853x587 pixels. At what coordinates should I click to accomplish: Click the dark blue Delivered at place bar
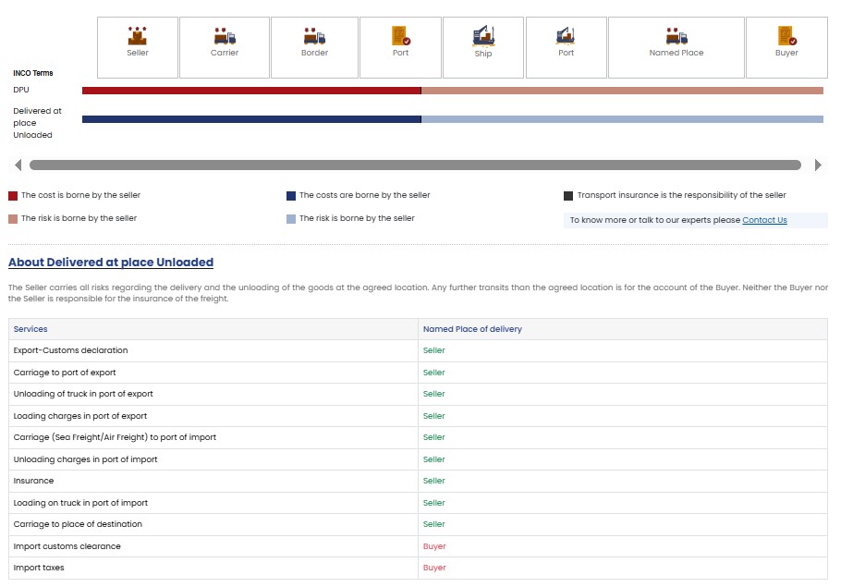click(251, 119)
